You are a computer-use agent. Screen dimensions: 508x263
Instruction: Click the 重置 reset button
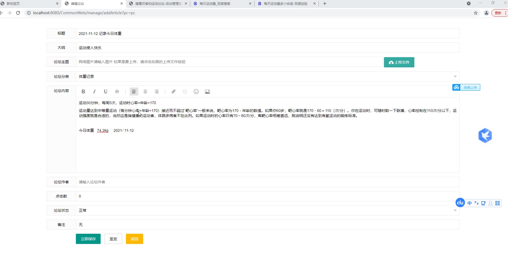[113, 239]
